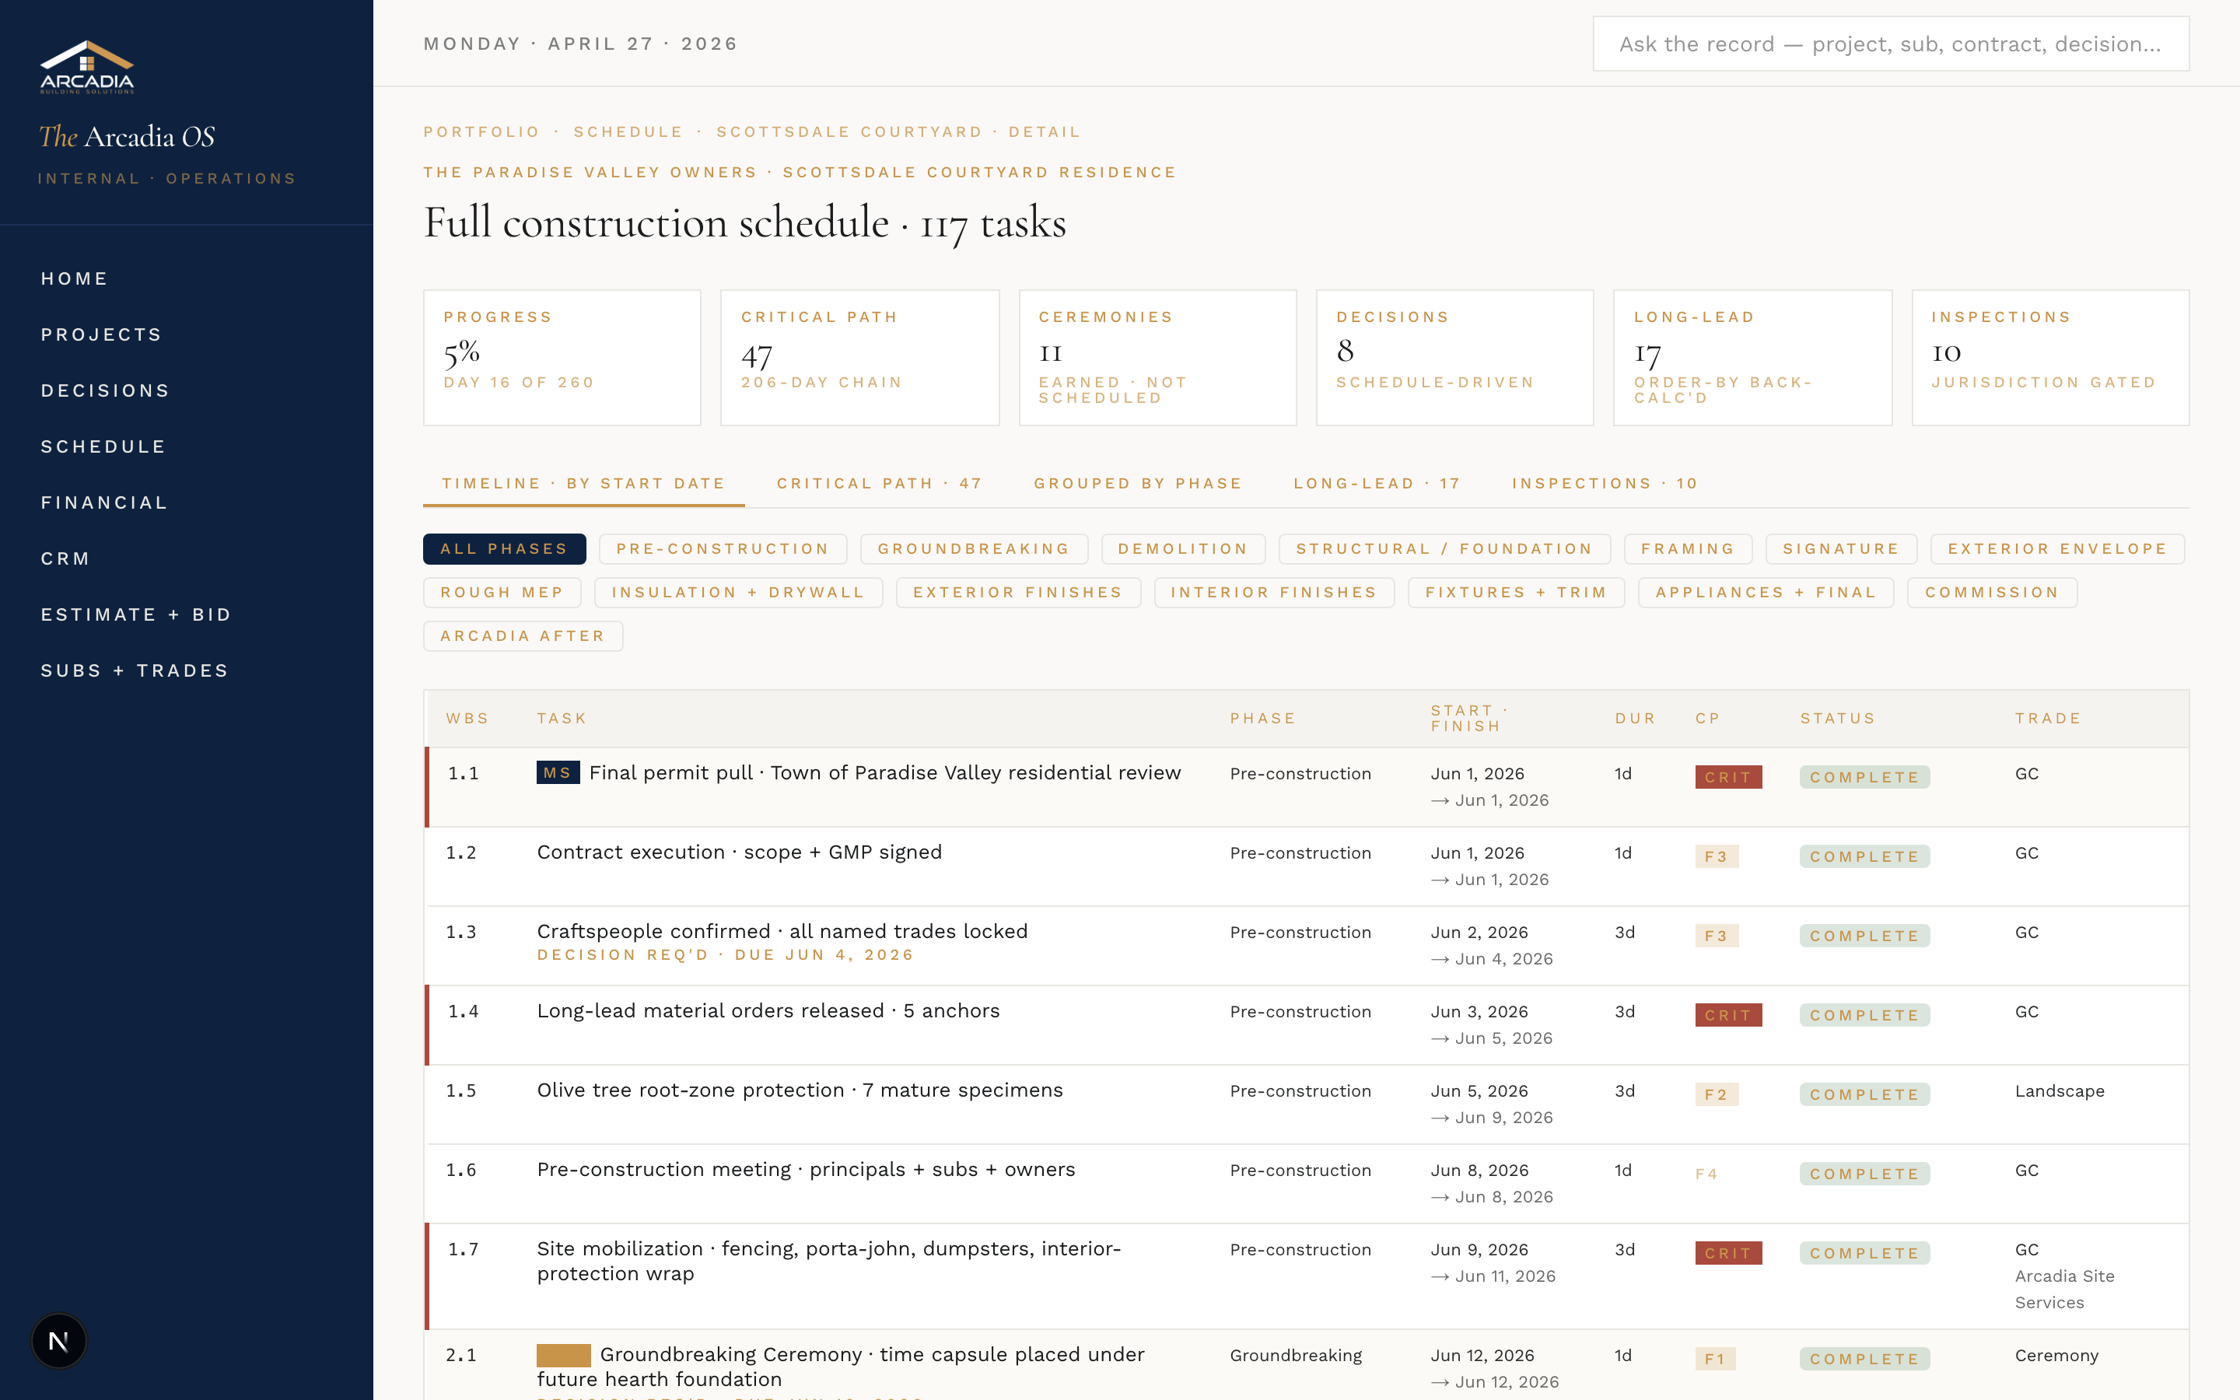The height and width of the screenshot is (1400, 2240).
Task: Click the Status column header
Action: click(x=1837, y=719)
